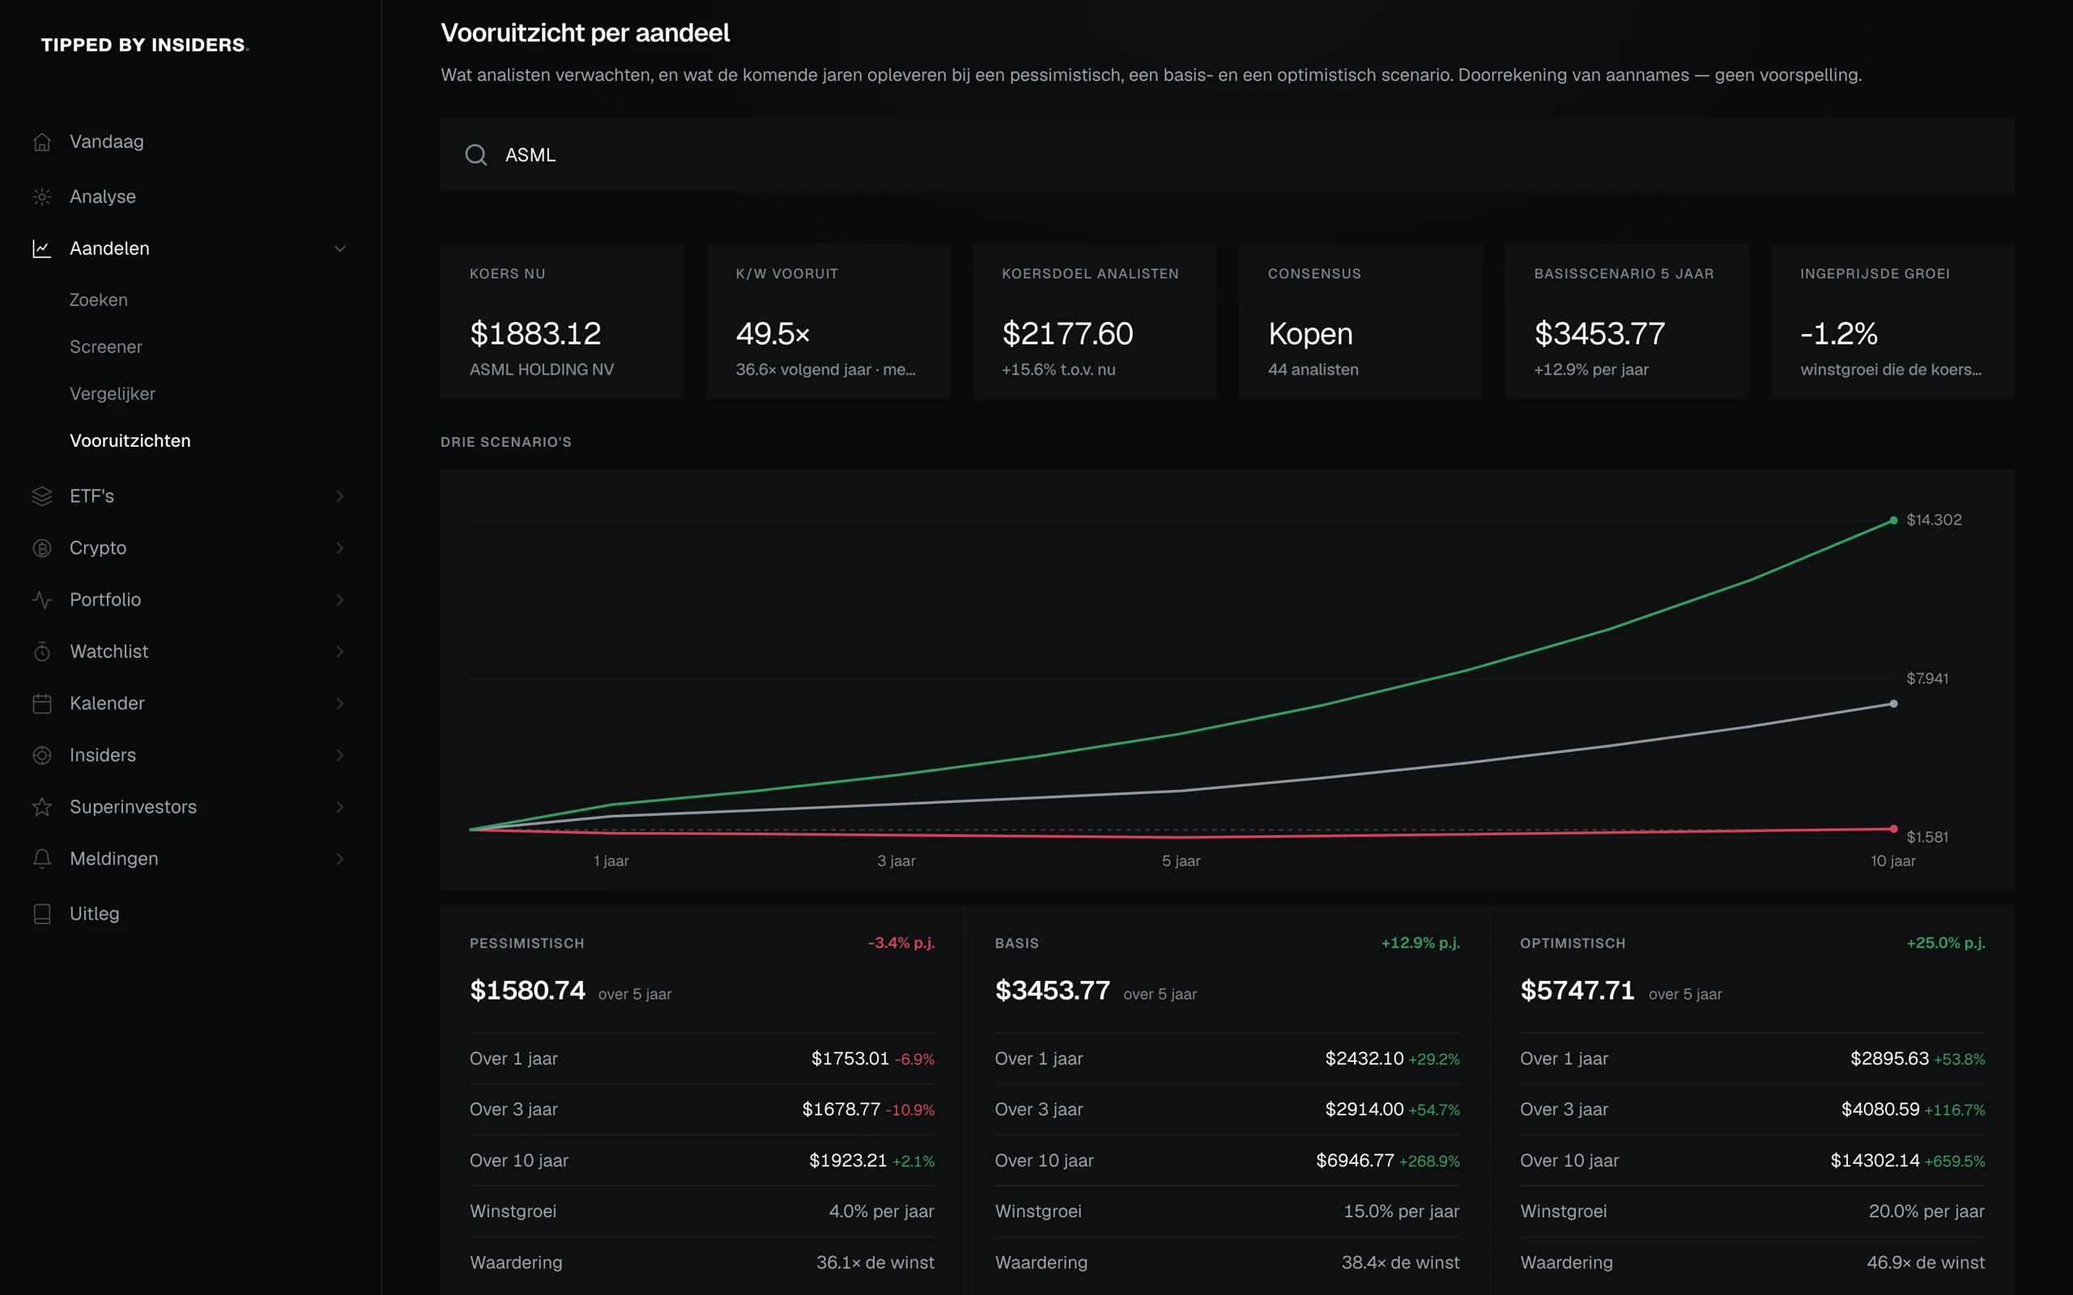Image resolution: width=2073 pixels, height=1295 pixels.
Task: Expand the Crypto section chevron
Action: [340, 548]
